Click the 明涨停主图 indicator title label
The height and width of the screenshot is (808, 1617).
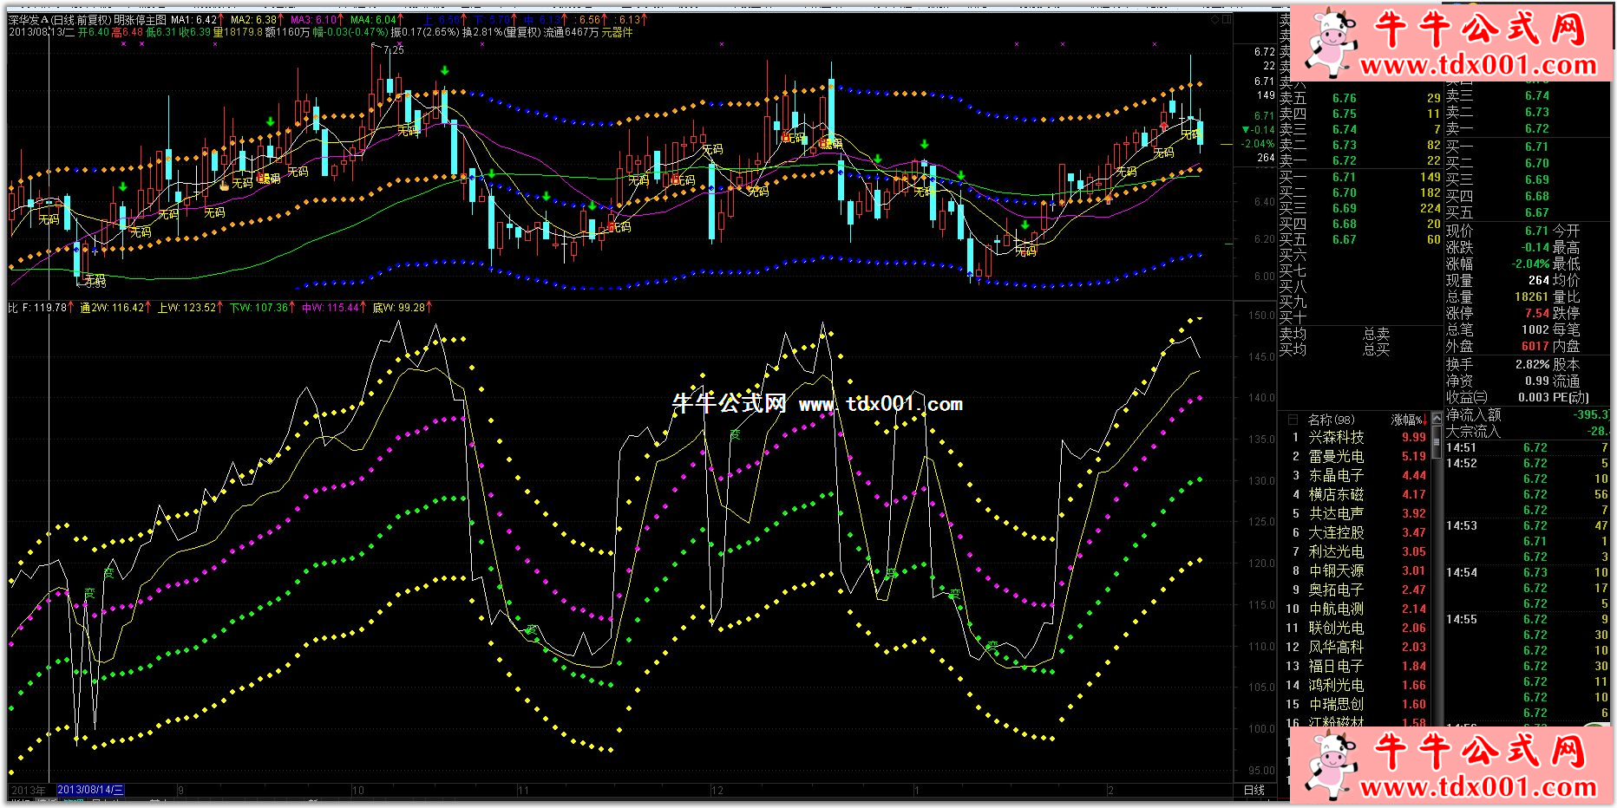click(x=140, y=19)
